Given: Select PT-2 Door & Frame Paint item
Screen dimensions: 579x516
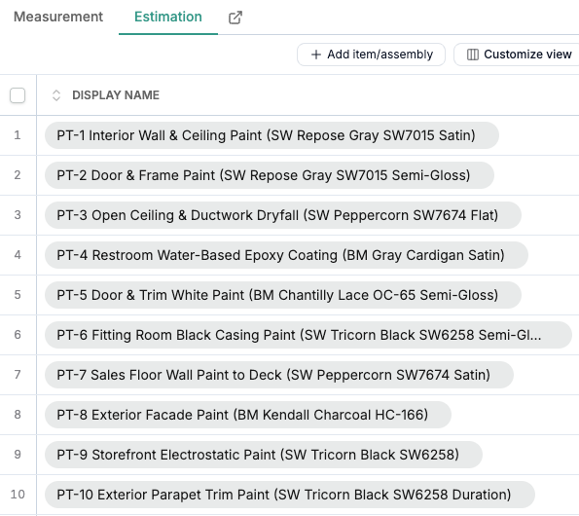Looking at the screenshot, I should click(x=270, y=175).
